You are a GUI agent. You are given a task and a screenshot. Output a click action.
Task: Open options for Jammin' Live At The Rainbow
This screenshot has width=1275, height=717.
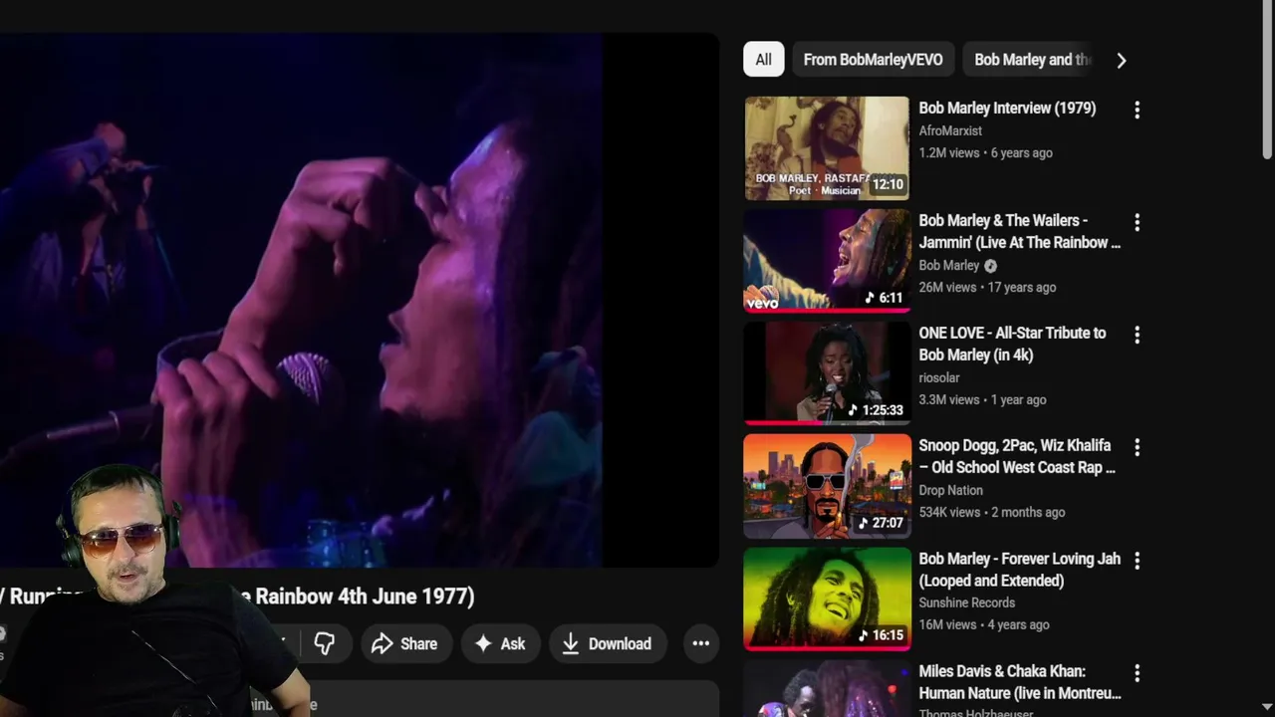pos(1137,222)
